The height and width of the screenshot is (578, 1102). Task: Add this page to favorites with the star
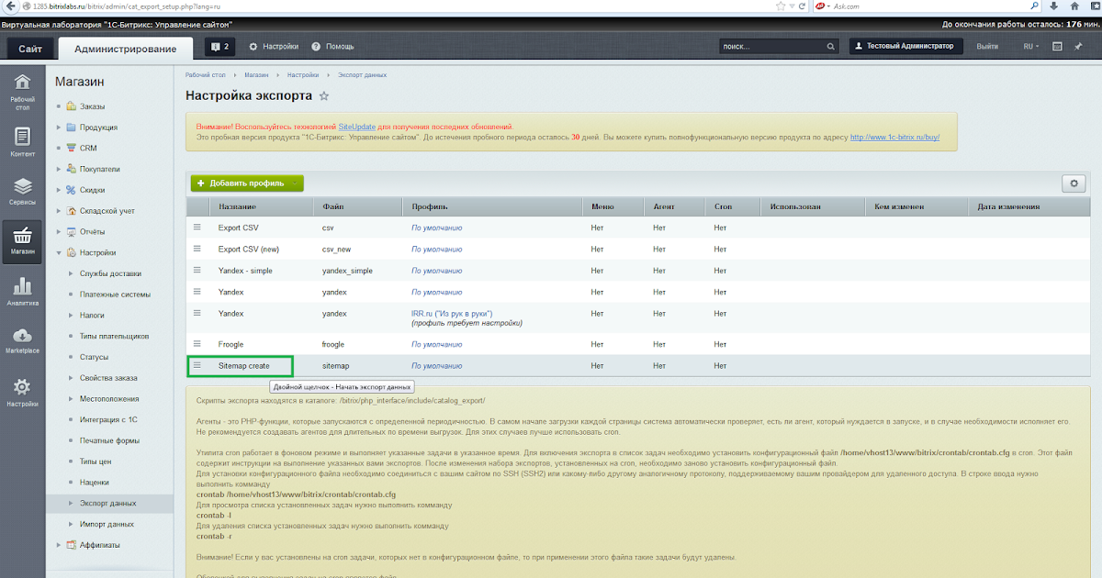(324, 96)
